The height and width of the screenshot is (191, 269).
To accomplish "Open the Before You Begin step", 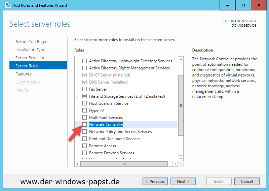I will [31, 42].
